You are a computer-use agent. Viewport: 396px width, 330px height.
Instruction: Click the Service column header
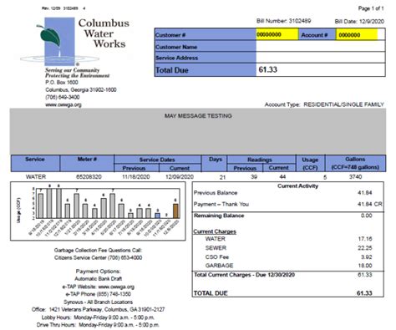35,163
